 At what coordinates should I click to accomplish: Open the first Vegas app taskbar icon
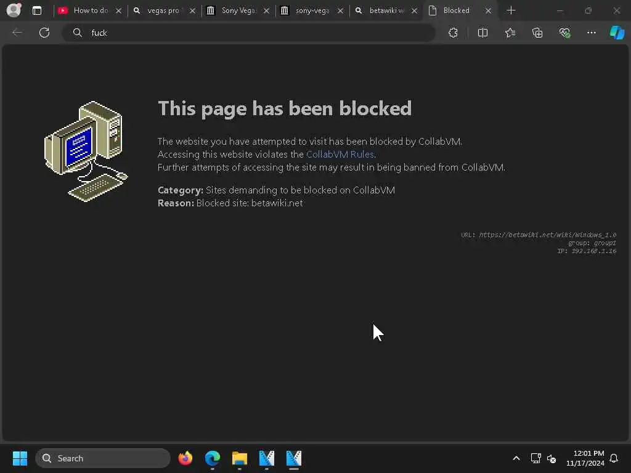[x=266, y=458]
